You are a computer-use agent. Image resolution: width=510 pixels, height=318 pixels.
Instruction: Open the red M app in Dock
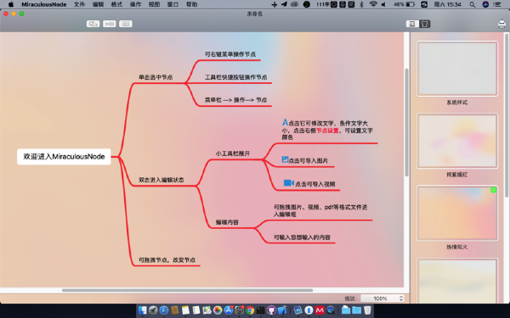[320, 310]
